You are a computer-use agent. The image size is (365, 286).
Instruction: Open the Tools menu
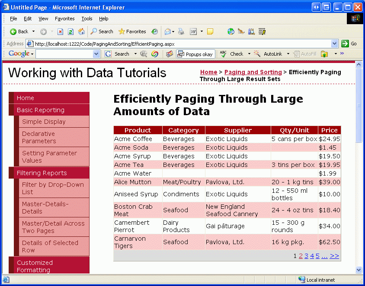[x=87, y=19]
